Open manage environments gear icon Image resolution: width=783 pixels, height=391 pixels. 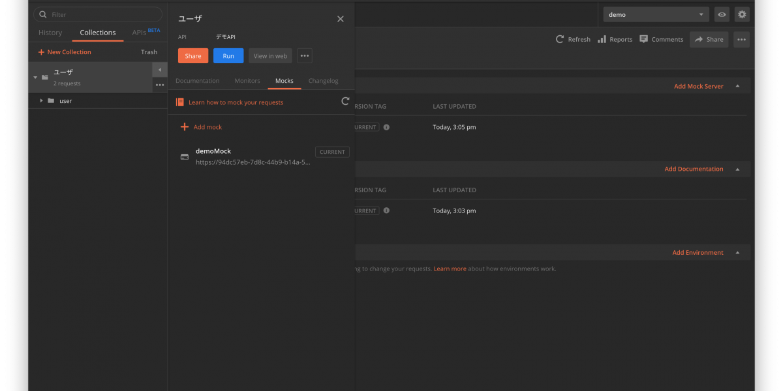click(x=742, y=14)
